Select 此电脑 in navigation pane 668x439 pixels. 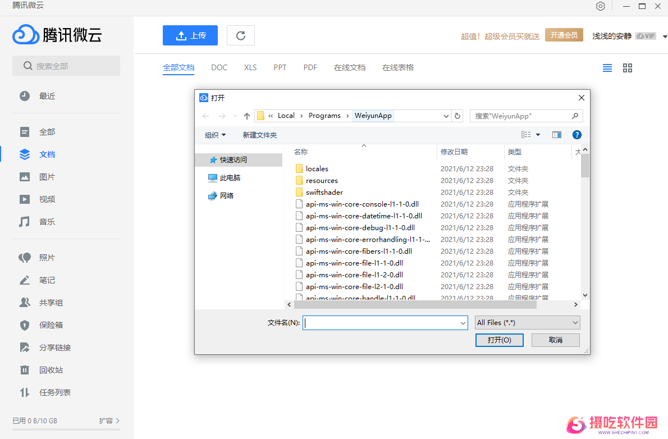pyautogui.click(x=230, y=177)
